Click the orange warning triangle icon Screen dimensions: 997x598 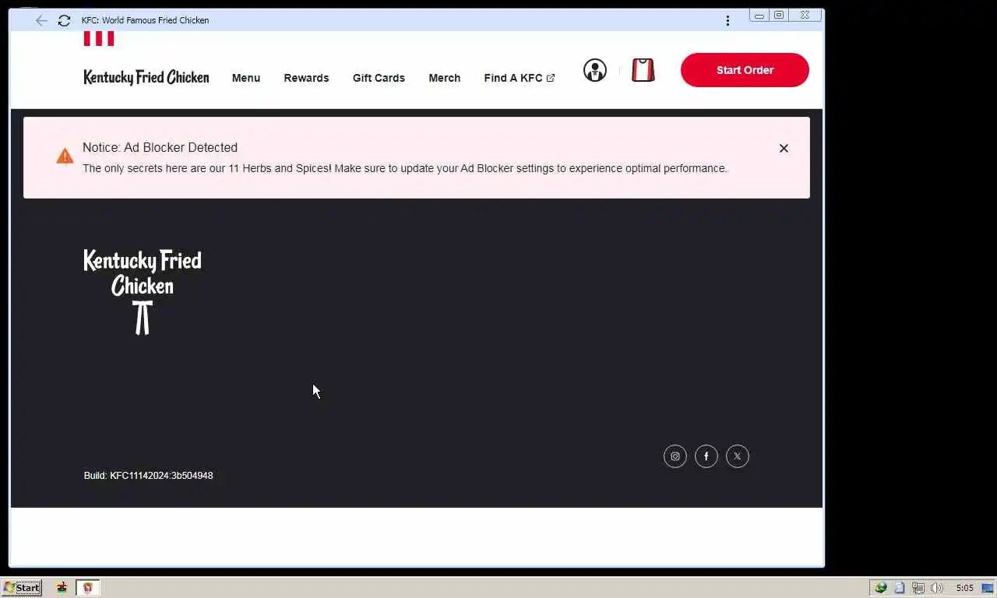coord(65,157)
